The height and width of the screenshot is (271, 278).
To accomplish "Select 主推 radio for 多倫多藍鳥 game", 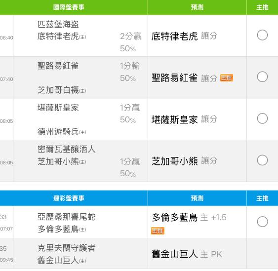I will coord(262,222).
